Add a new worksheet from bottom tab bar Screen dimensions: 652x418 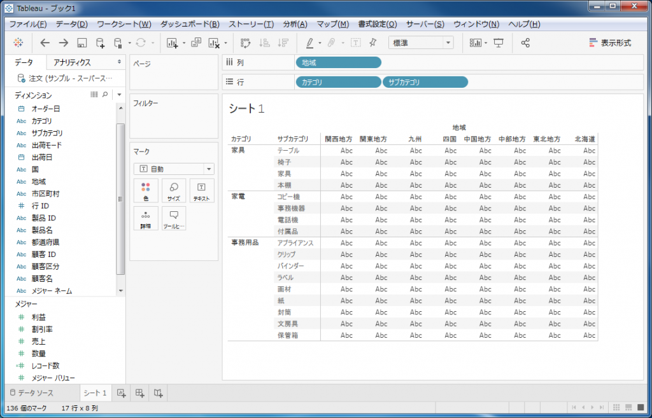click(122, 393)
